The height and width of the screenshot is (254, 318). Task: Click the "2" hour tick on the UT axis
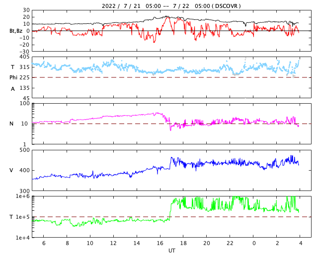pos(277,243)
